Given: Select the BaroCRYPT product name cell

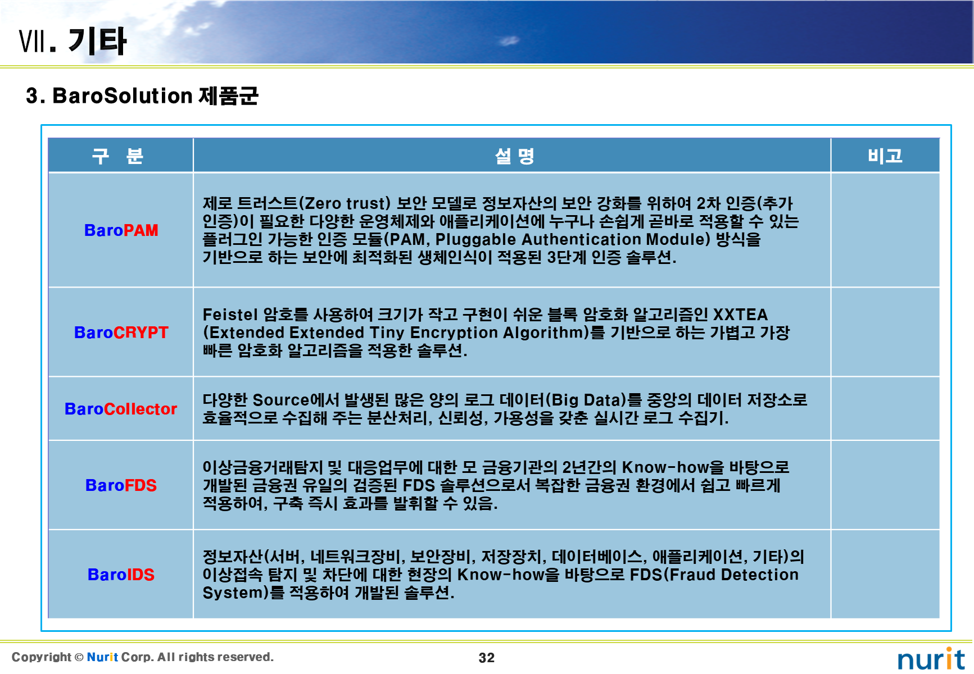Looking at the screenshot, I should pyautogui.click(x=120, y=332).
